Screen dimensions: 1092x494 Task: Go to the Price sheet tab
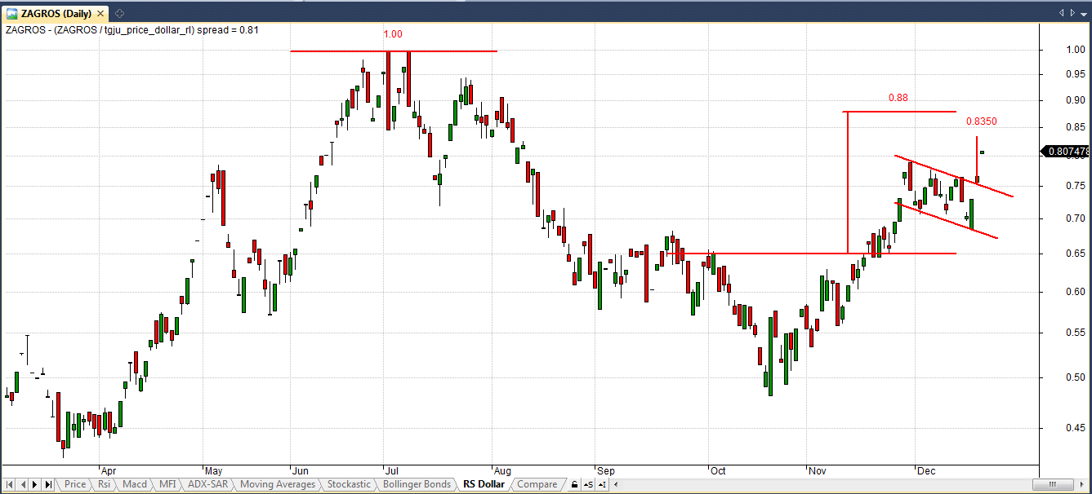[74, 484]
